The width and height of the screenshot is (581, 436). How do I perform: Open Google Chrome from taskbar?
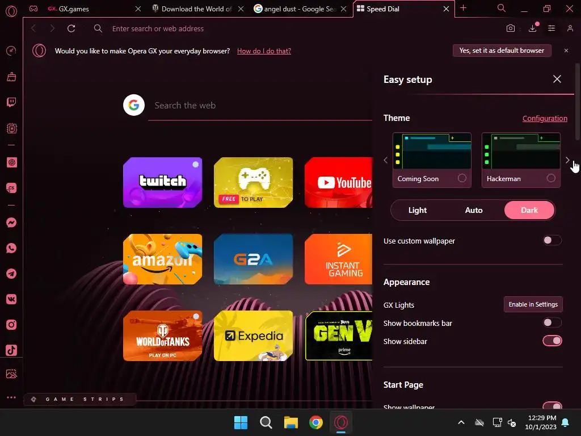pos(316,422)
